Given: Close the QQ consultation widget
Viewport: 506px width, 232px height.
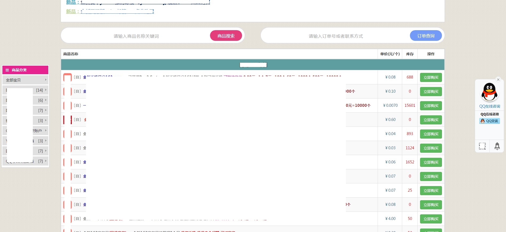Looking at the screenshot, I should coord(498,80).
